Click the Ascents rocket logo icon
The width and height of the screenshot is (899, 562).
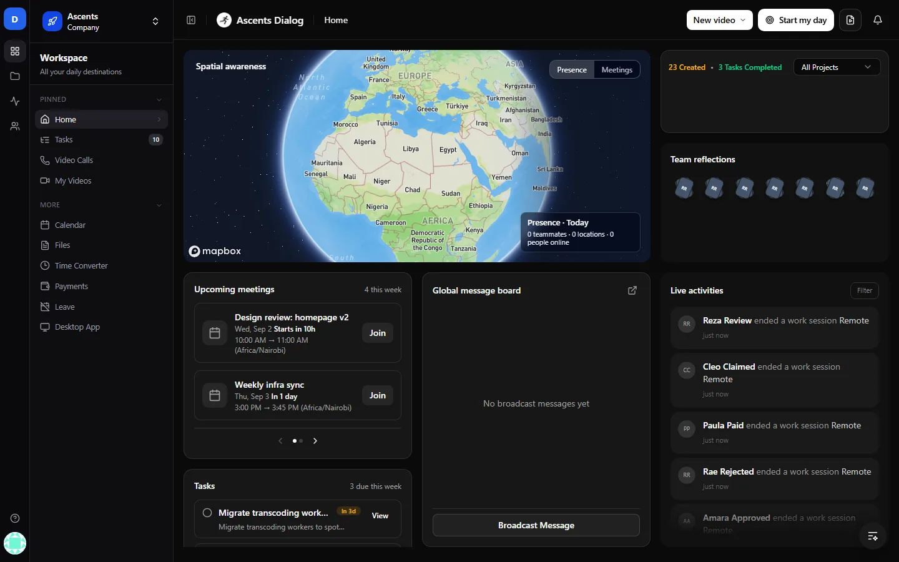52,21
